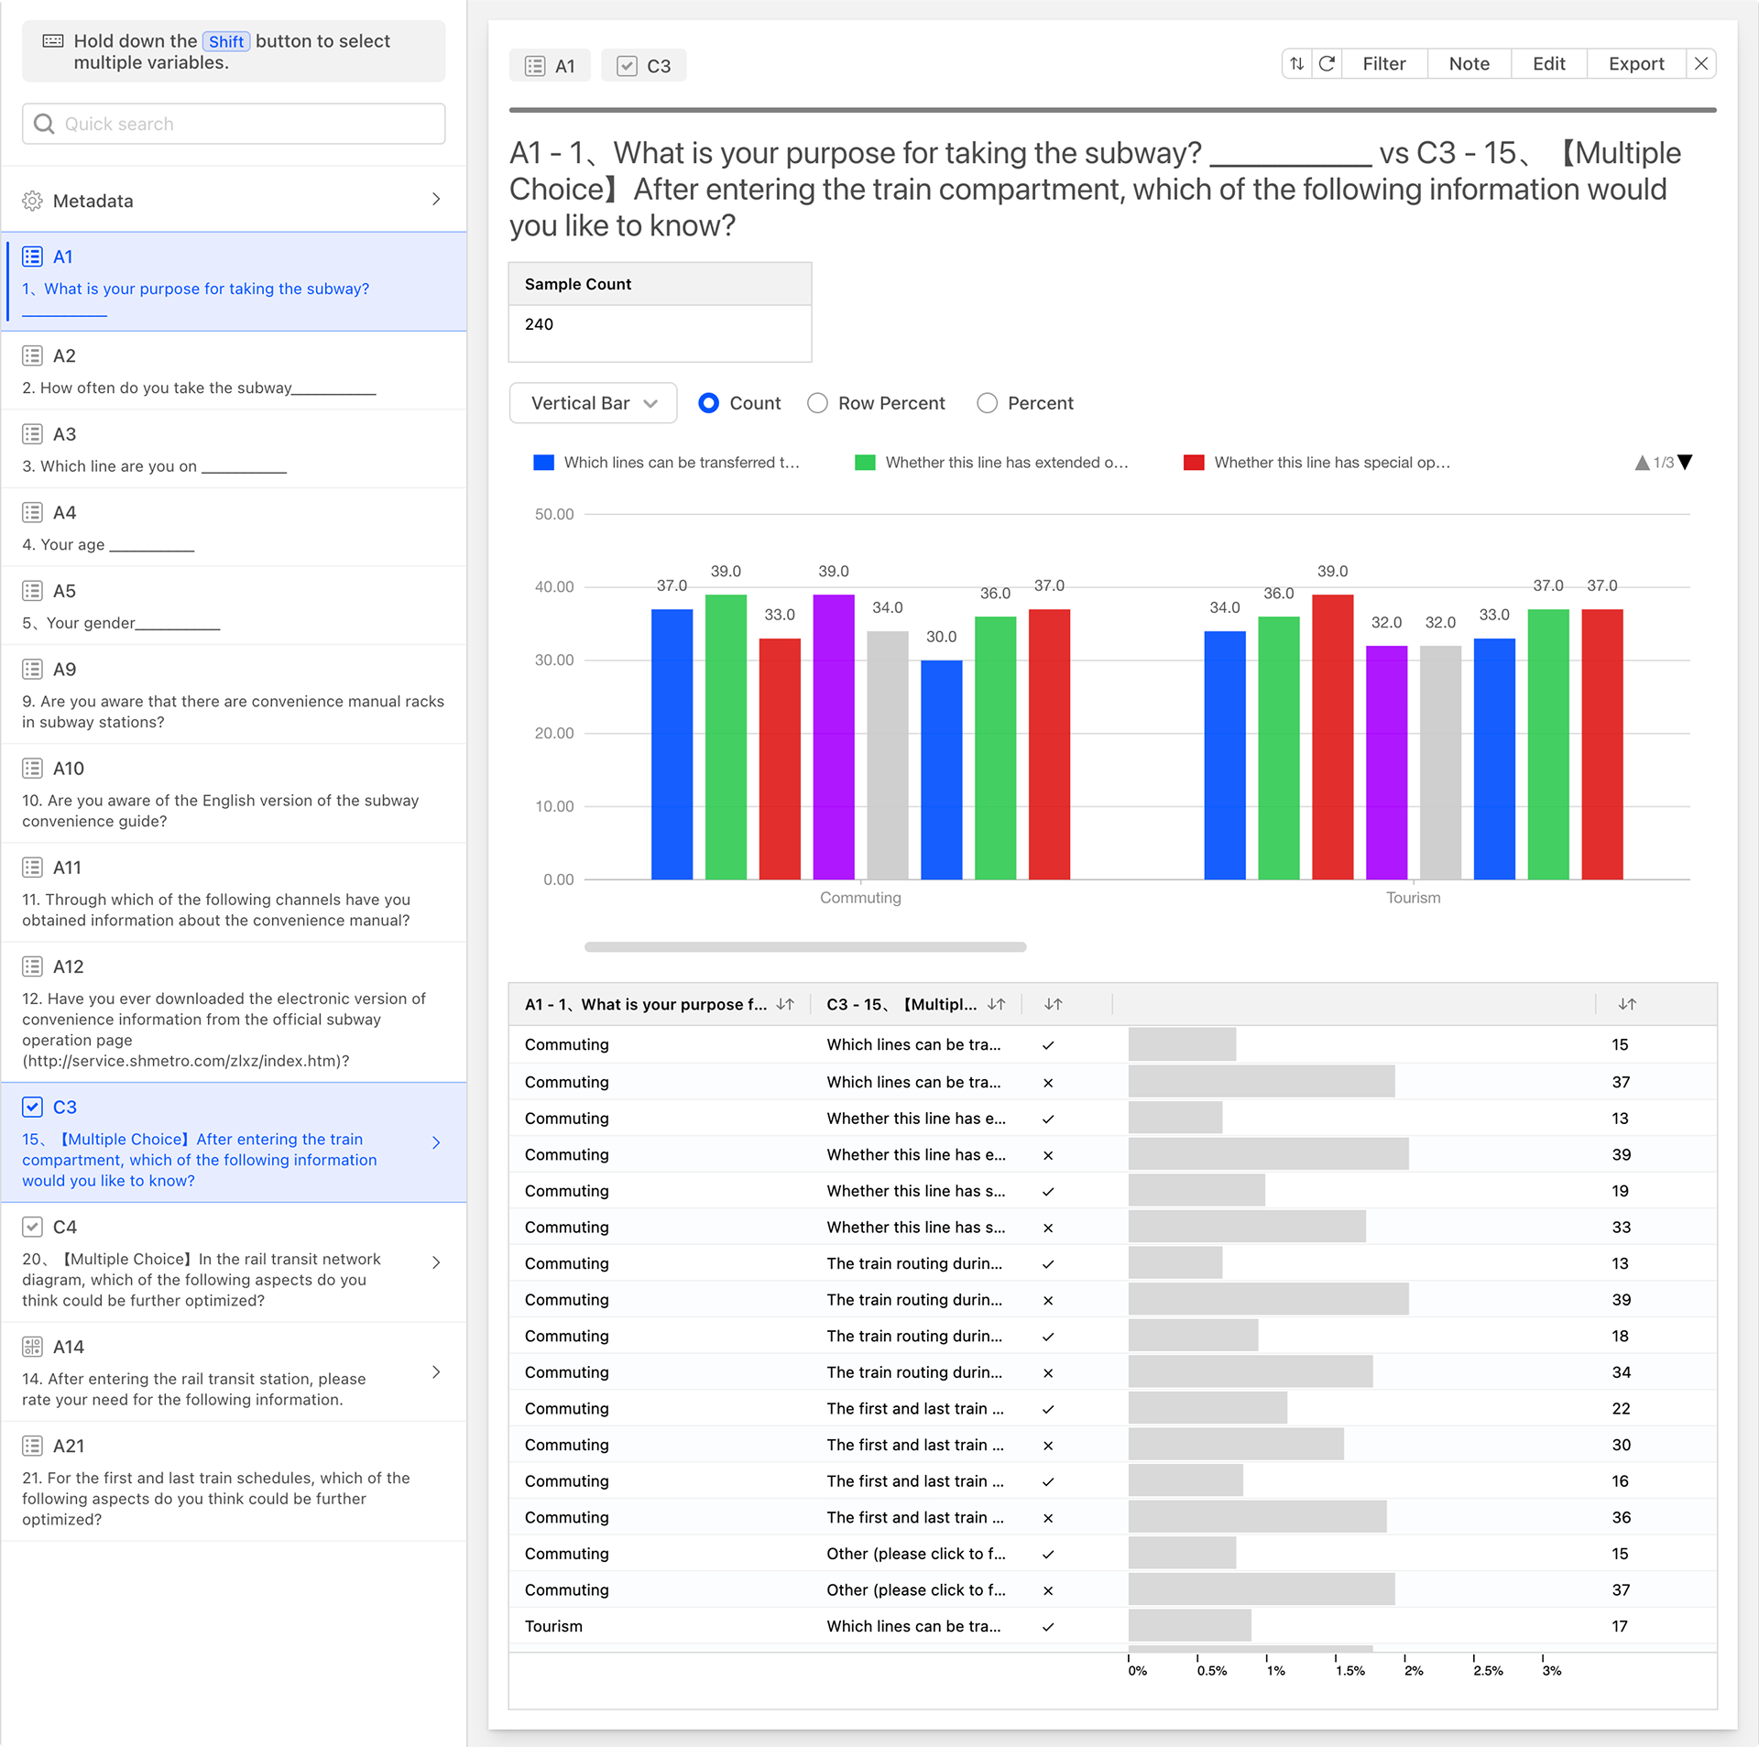1759x1747 pixels.
Task: Select the Row Percent radio button
Action: pos(817,403)
